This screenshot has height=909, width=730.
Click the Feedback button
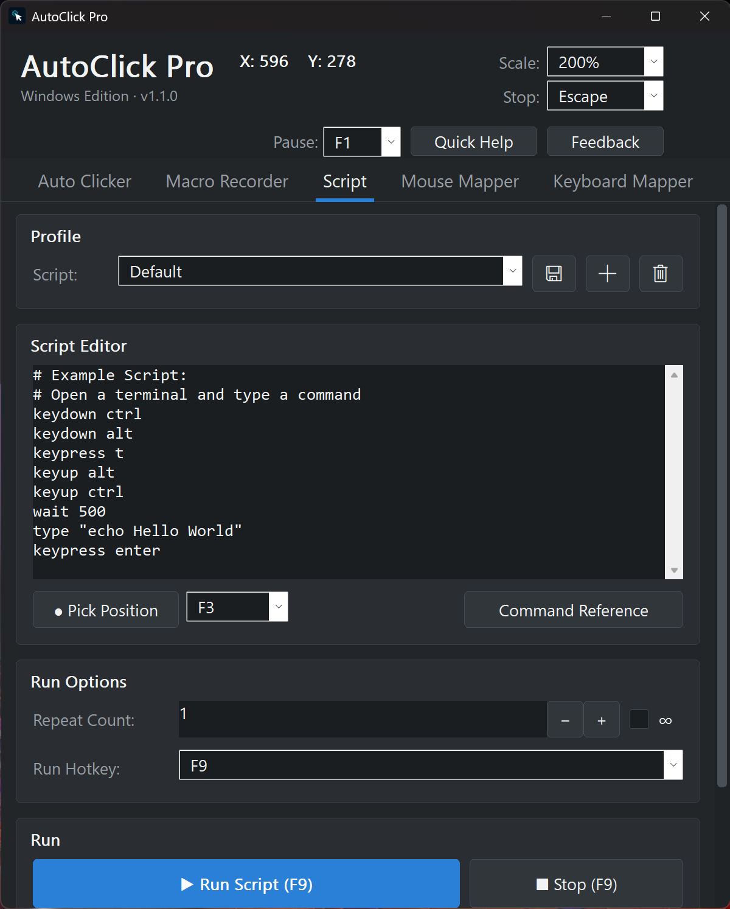tap(605, 142)
